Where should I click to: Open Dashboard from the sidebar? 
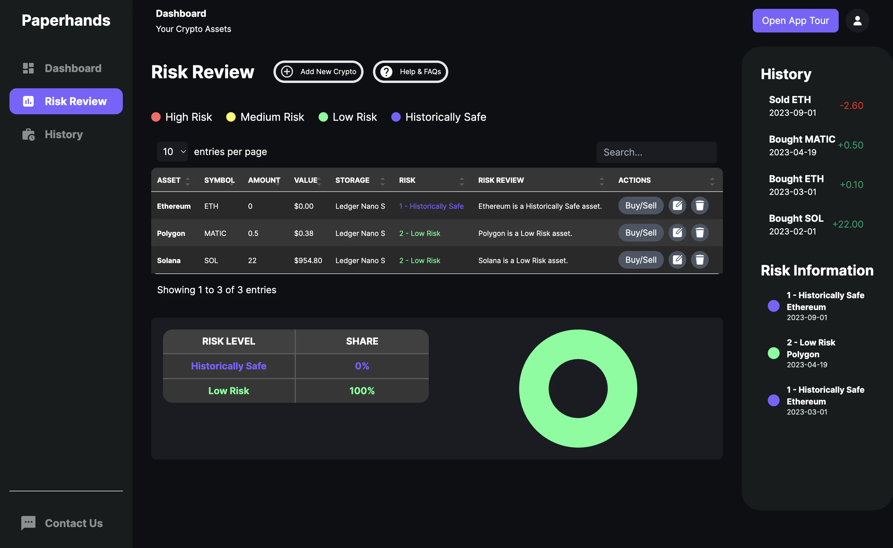tap(66, 68)
